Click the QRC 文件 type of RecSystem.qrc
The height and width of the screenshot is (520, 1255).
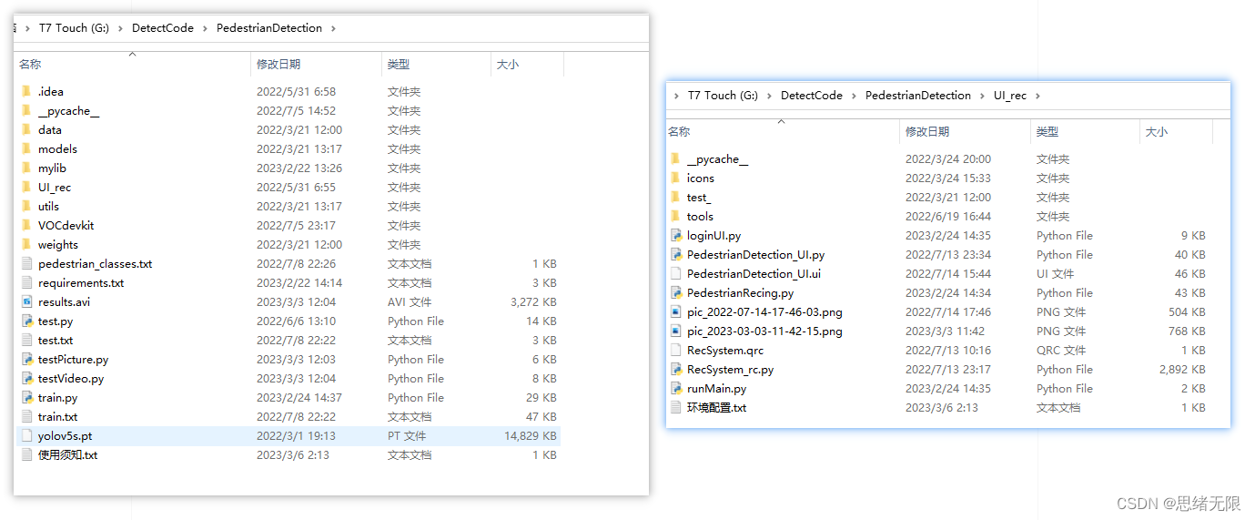click(1061, 350)
